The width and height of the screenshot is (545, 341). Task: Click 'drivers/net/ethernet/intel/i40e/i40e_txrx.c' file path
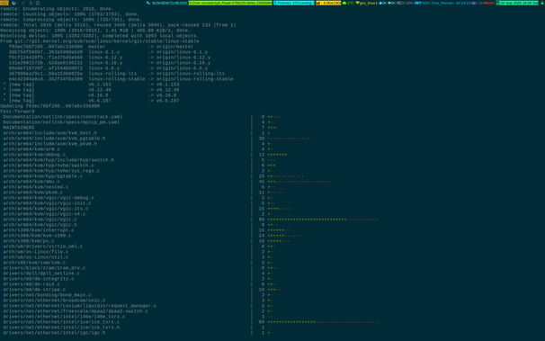(x=64, y=317)
